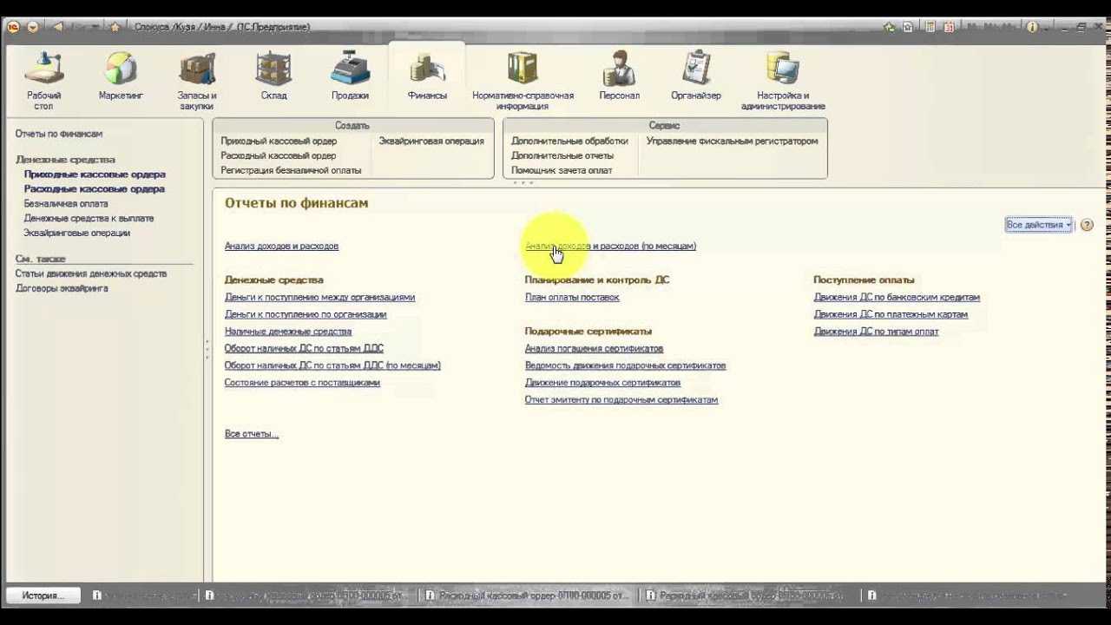Open Анализ погашения сертификатов
This screenshot has height=625, width=1111.
point(594,348)
